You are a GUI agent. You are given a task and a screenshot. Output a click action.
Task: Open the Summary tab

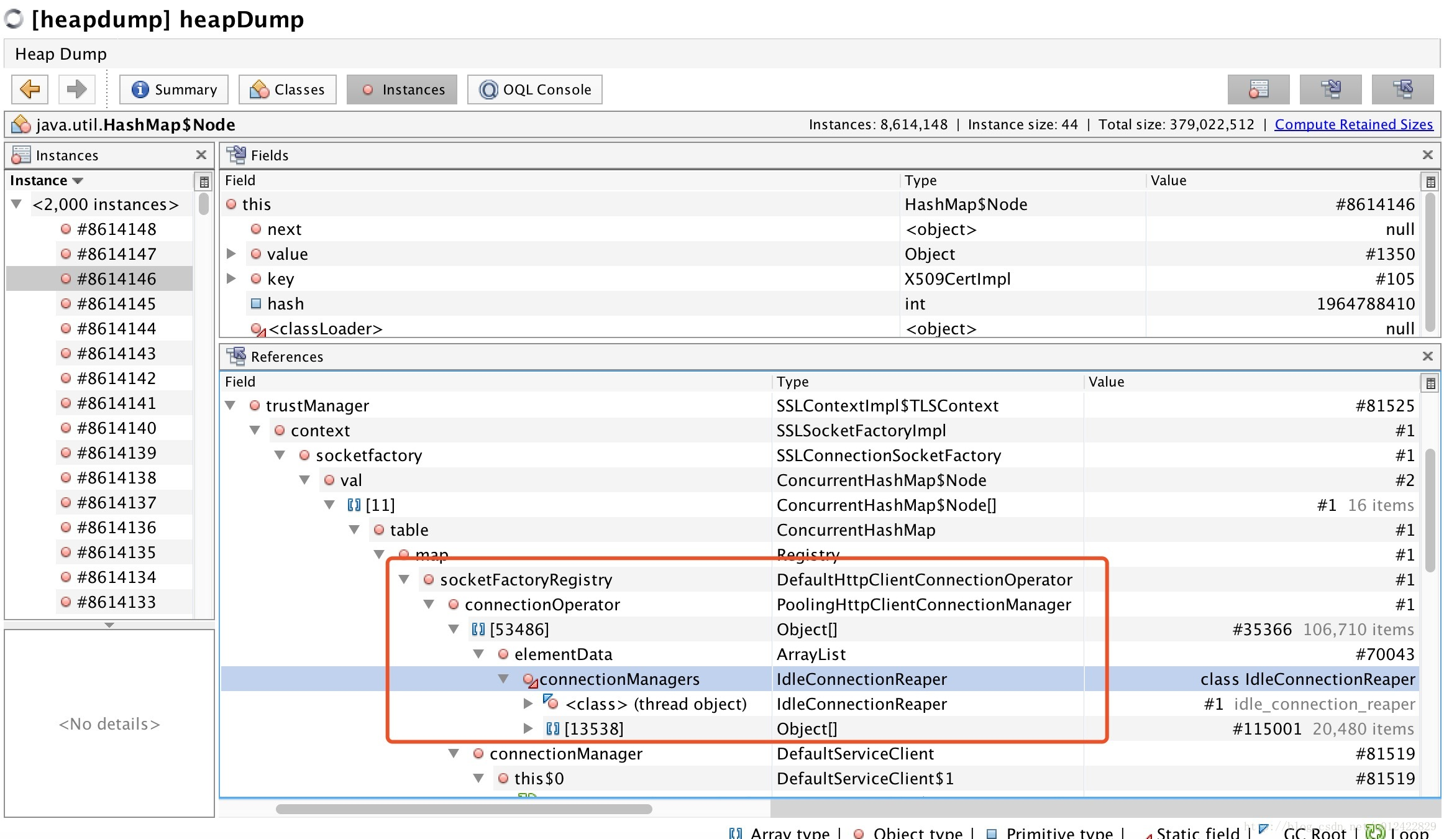coord(174,89)
